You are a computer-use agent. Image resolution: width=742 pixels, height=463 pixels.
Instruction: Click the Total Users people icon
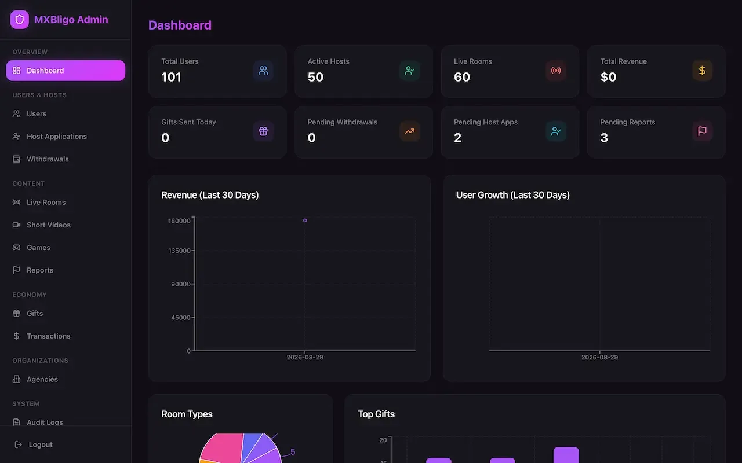pyautogui.click(x=263, y=71)
